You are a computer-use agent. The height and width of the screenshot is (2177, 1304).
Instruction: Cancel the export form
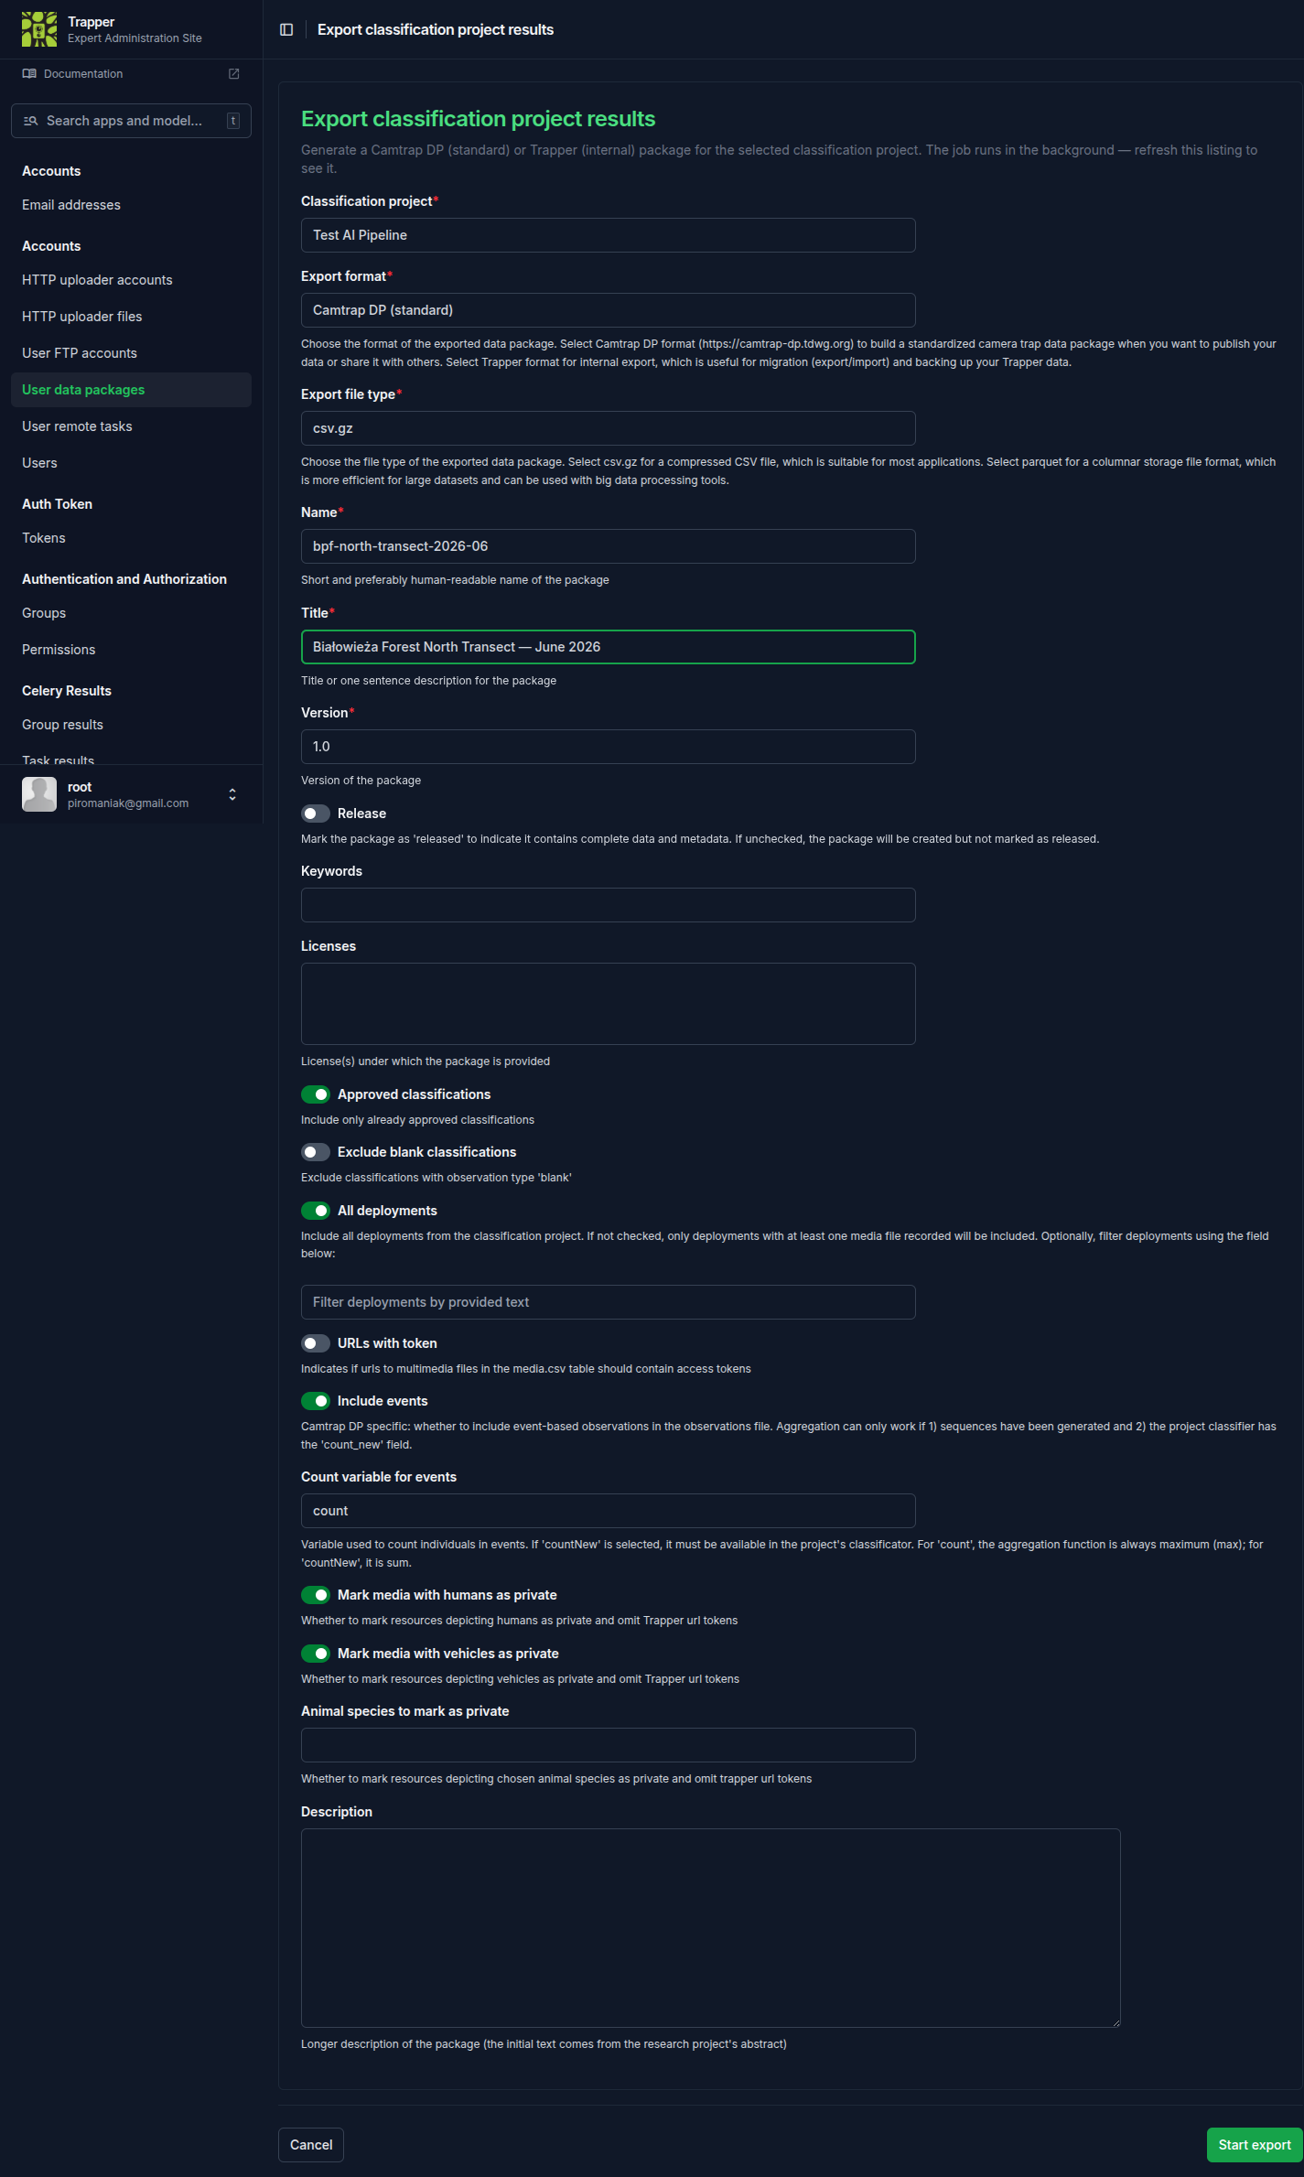(x=311, y=2145)
